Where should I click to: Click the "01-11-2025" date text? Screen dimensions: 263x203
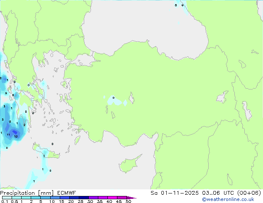[180, 193]
